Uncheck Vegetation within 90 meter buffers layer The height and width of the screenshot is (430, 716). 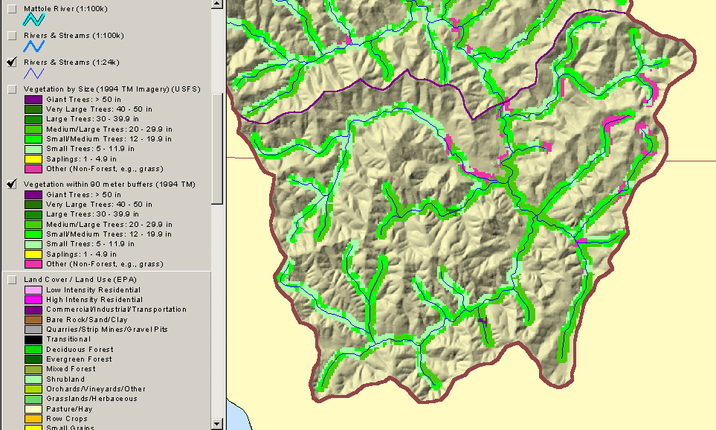click(x=13, y=184)
